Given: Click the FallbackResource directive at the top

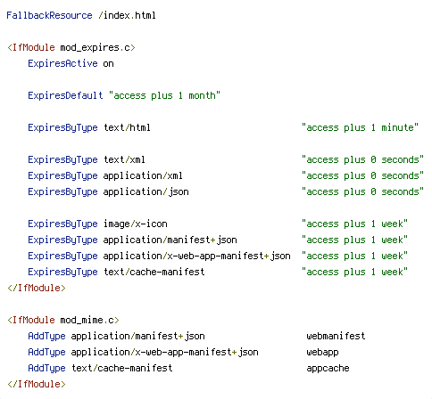Looking at the screenshot, I should [x=49, y=15].
